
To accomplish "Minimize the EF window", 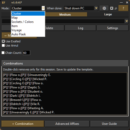I will click(121, 3).
